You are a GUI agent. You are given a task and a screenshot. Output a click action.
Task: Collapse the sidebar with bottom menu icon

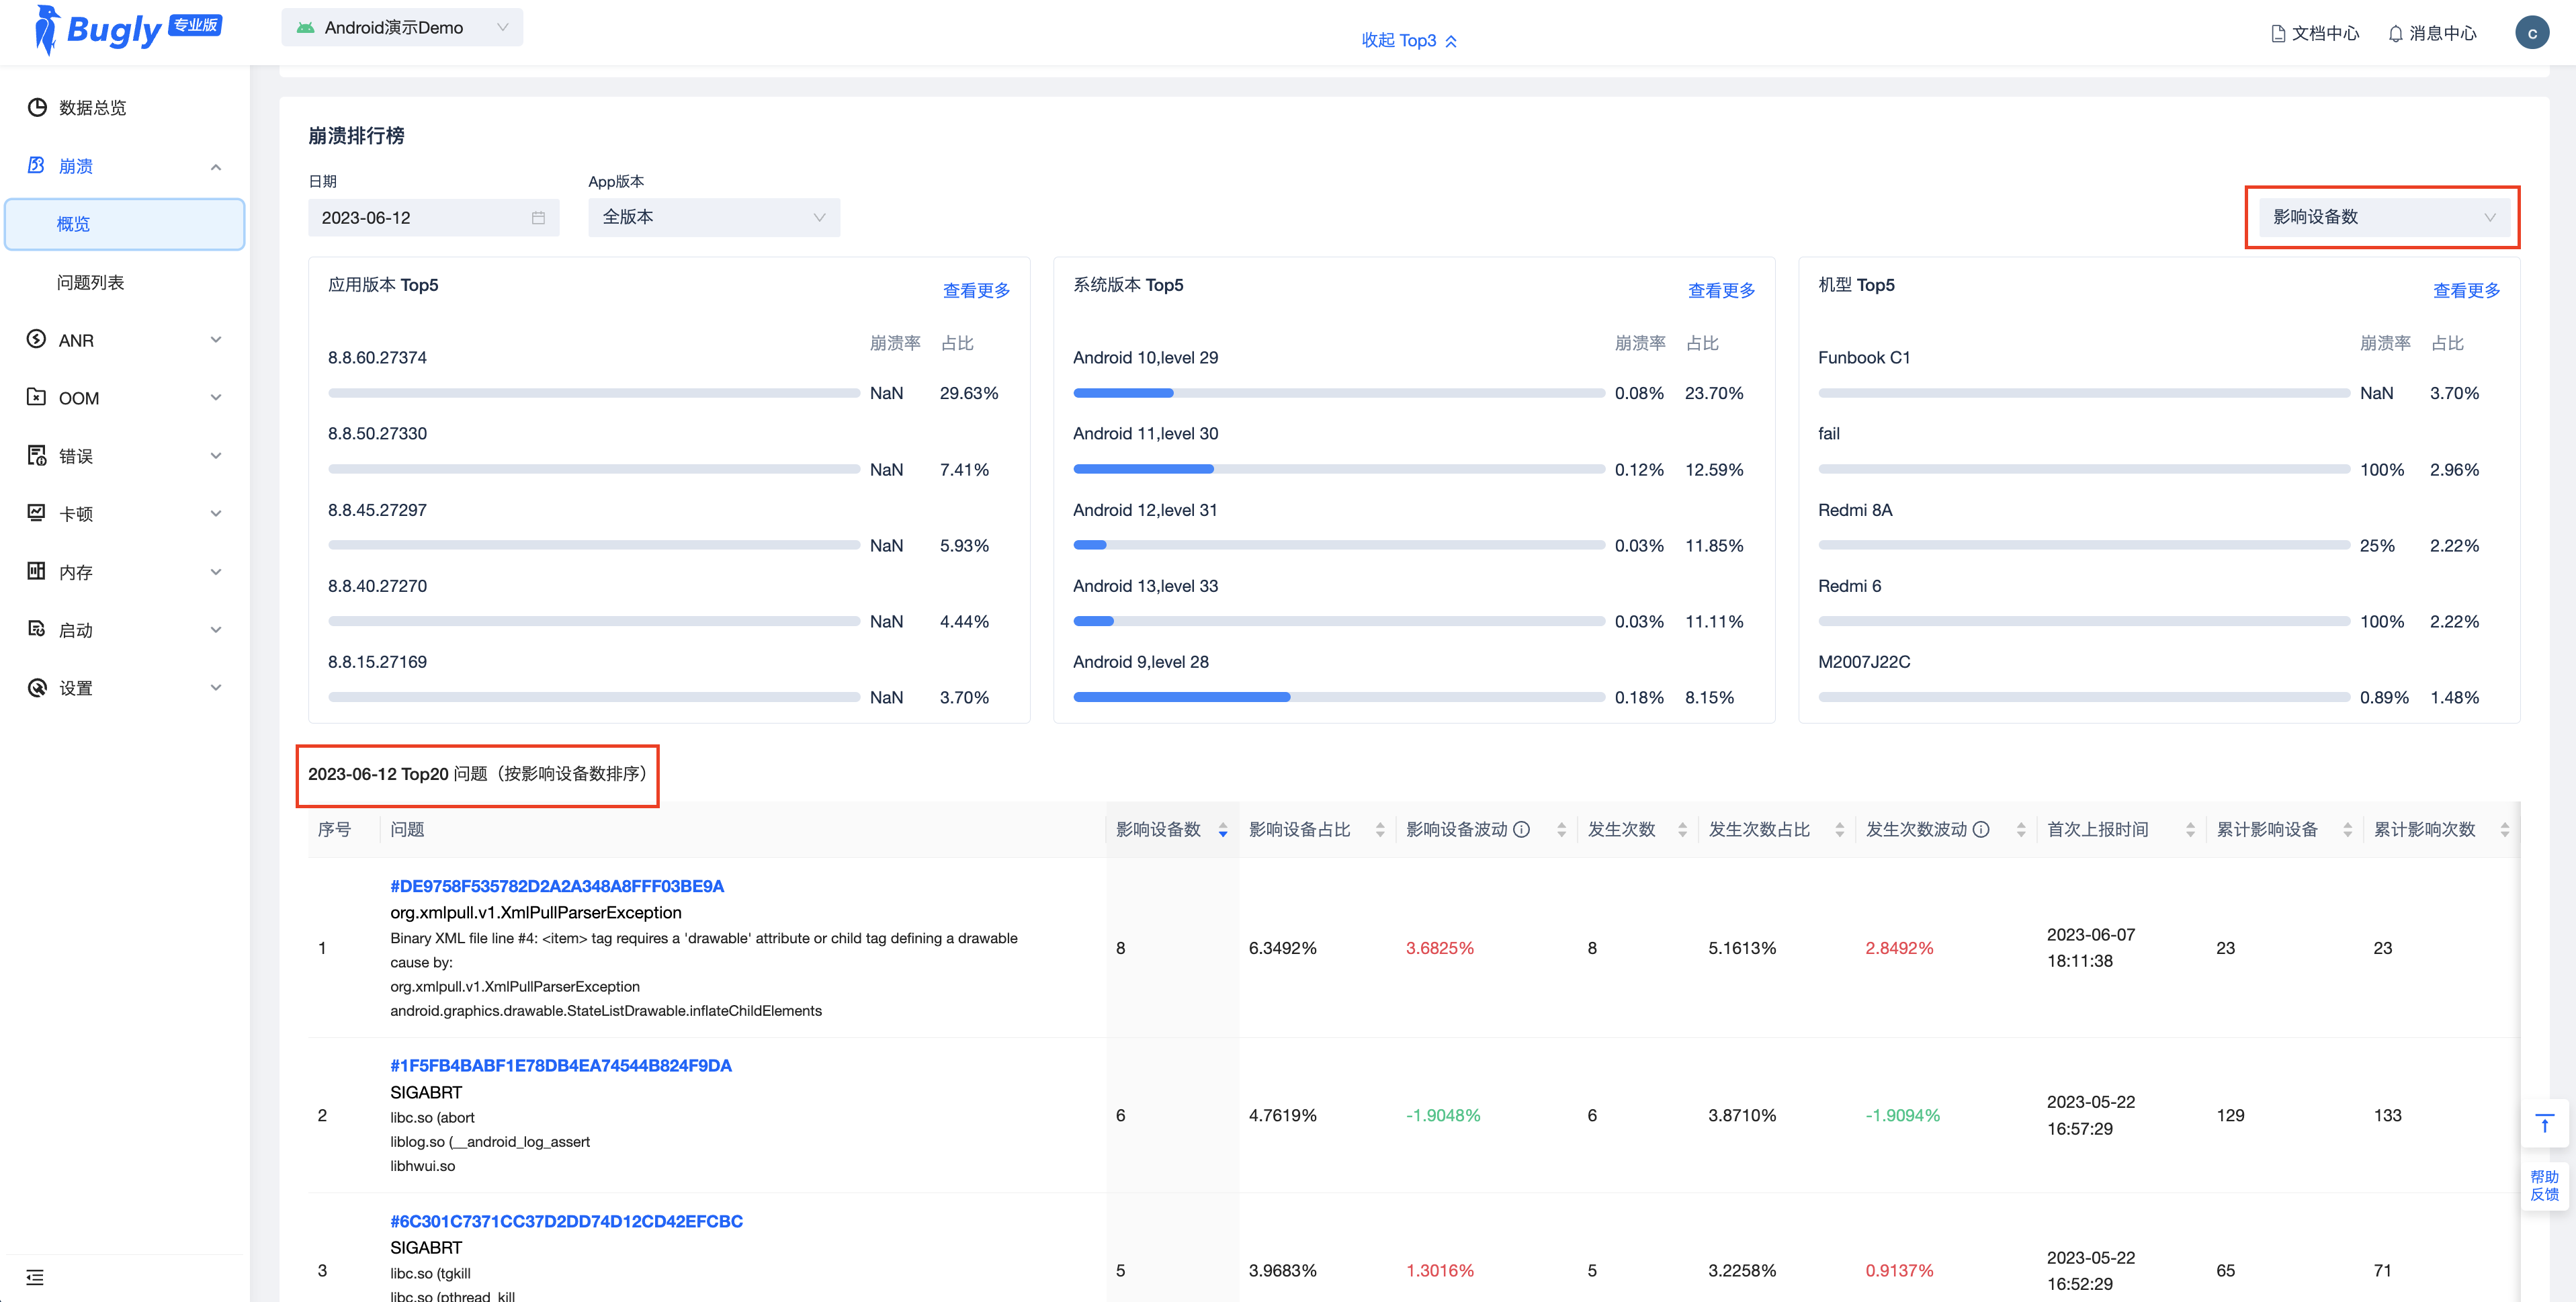pos(35,1277)
